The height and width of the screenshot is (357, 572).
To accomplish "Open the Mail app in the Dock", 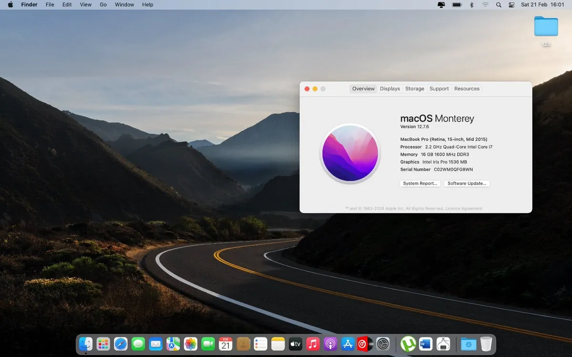I will coord(155,344).
